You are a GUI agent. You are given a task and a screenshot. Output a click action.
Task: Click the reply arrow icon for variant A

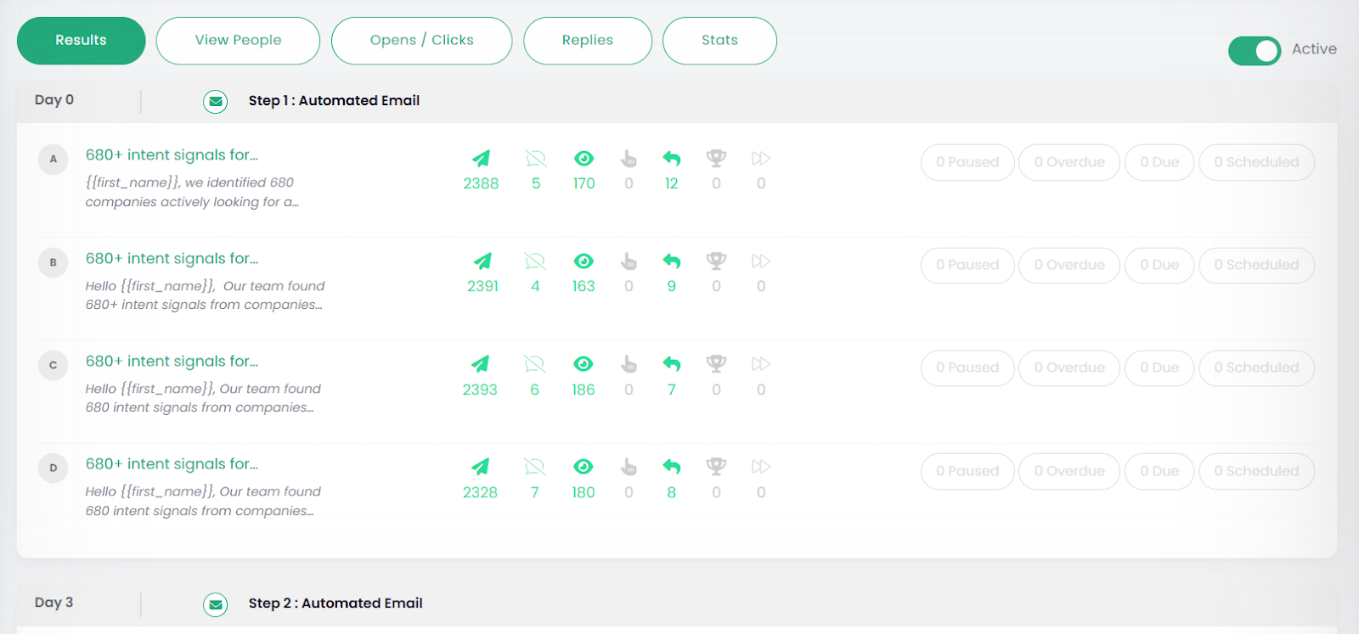coord(672,159)
